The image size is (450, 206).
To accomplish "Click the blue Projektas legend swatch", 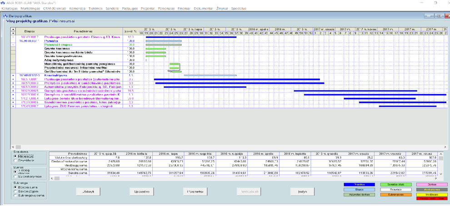I will tap(359, 185).
